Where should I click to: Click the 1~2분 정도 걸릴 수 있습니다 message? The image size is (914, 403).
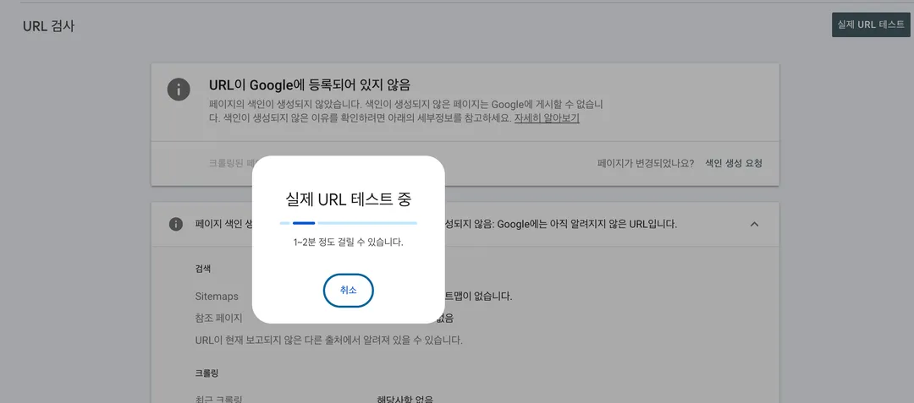[x=348, y=242]
